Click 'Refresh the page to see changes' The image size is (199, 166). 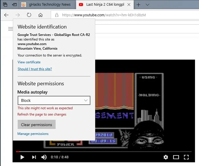[x=42, y=114]
